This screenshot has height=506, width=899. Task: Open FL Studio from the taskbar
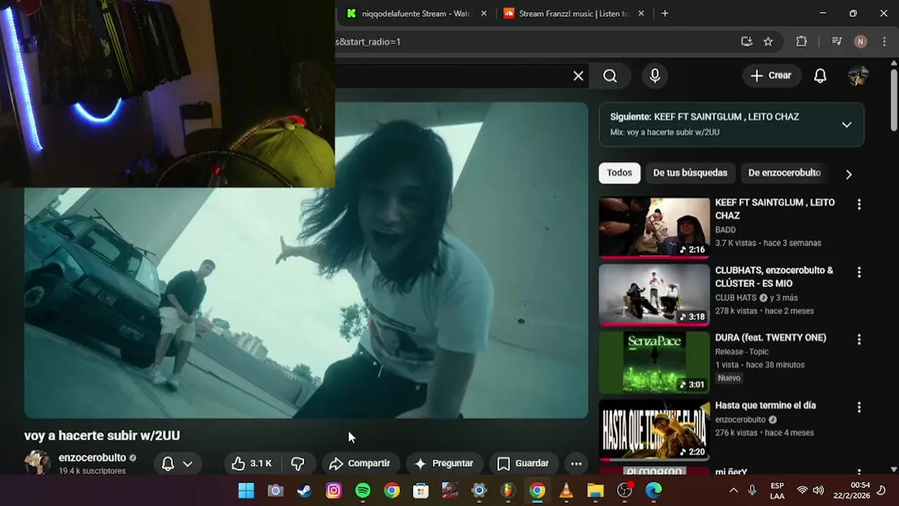point(508,491)
